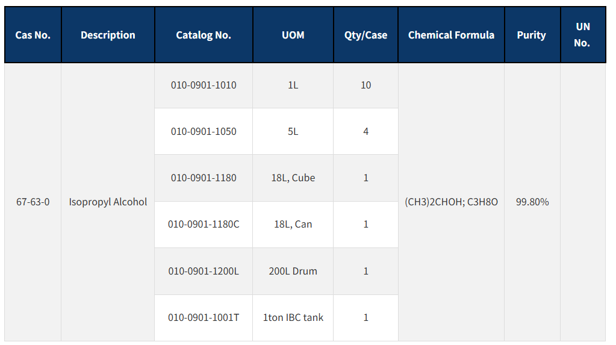This screenshot has height=345, width=616.
Task: Select the 67-63-0 CAS number
Action: [33, 202]
